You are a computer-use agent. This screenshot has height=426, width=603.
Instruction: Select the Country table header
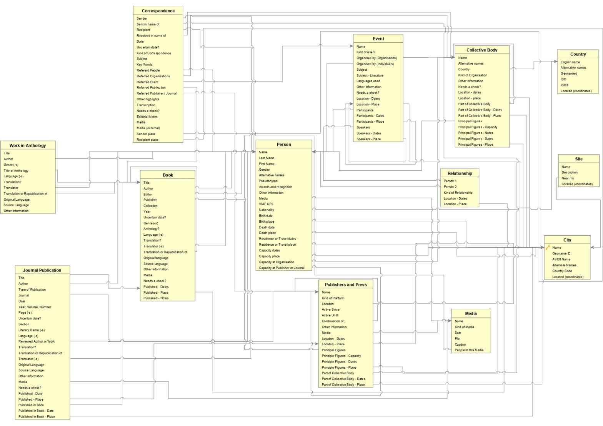(578, 54)
